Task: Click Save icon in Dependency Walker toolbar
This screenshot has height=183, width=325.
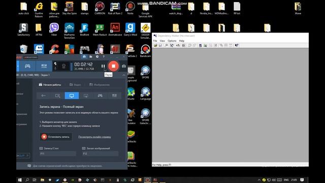Action: click(x=160, y=45)
